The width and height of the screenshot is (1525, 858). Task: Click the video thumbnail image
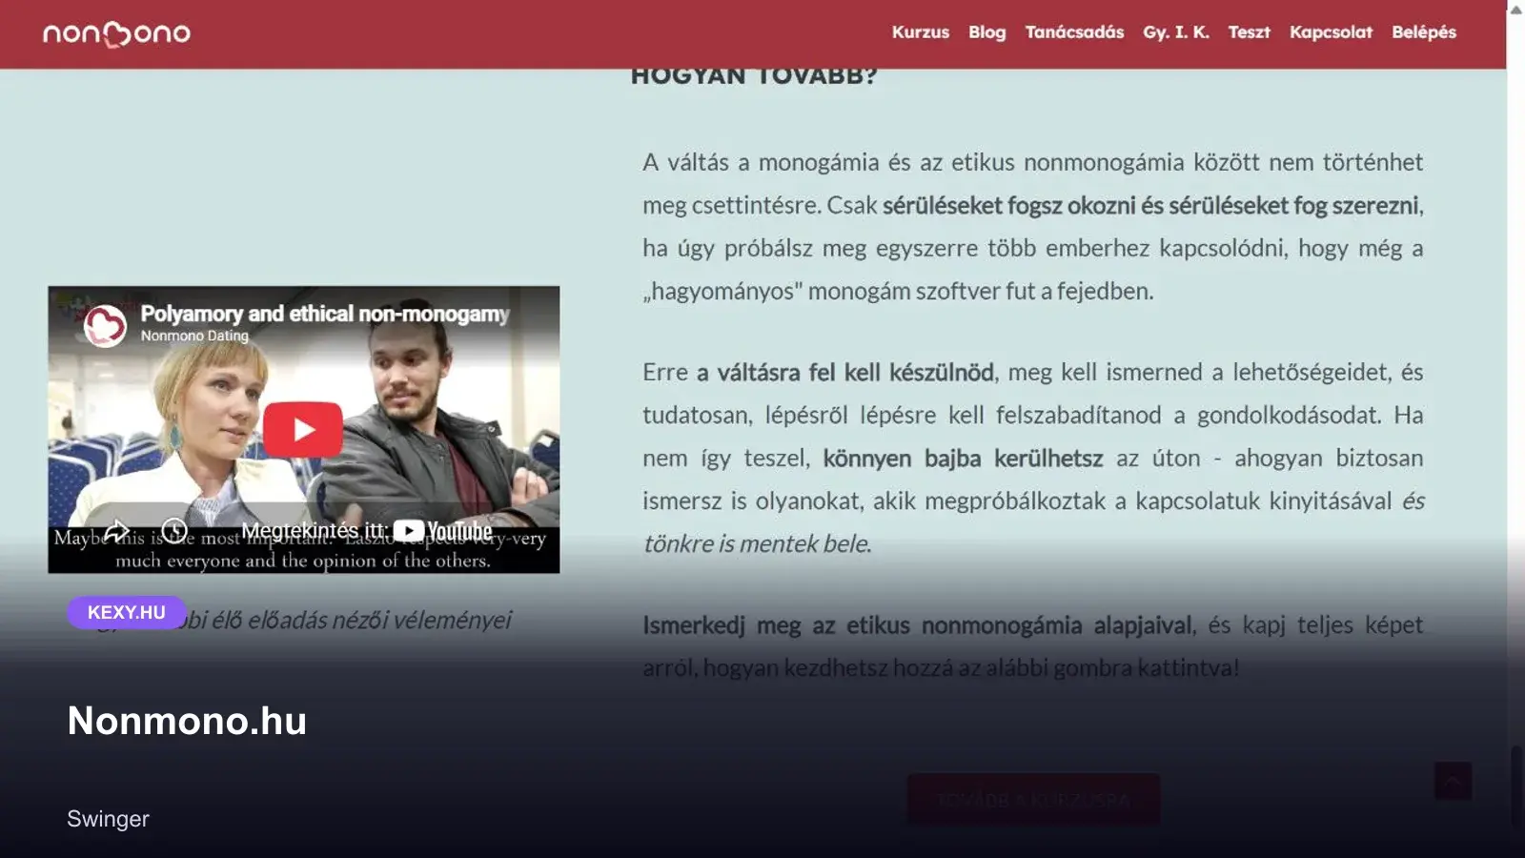(303, 429)
